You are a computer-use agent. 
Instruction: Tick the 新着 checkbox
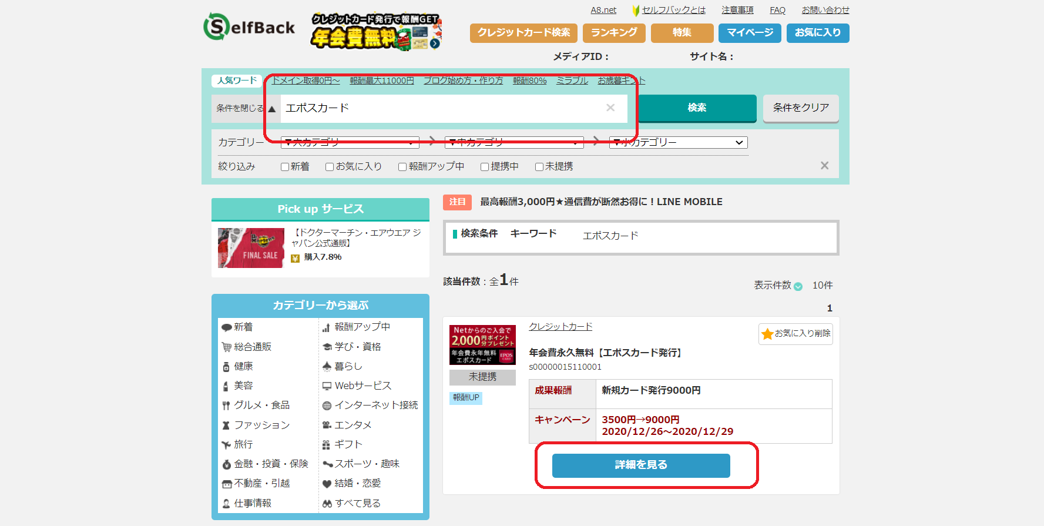285,167
